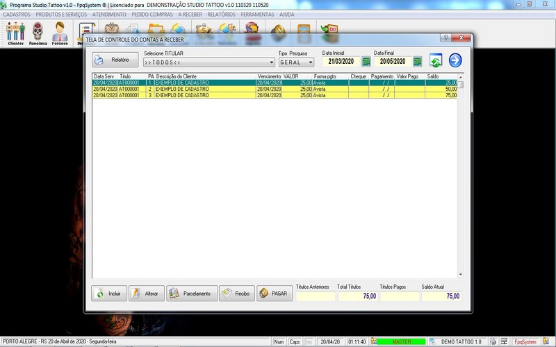Open the ATENDIMENTO menu
This screenshot has width=556, height=347.
coord(109,15)
